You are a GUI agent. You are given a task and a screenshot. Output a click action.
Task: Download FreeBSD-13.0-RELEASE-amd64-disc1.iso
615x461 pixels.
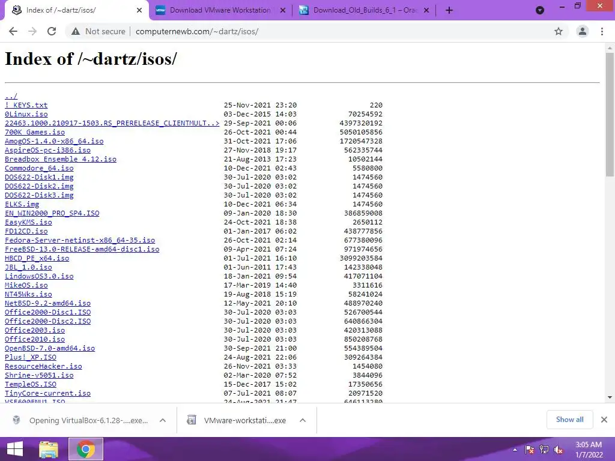[82, 249]
